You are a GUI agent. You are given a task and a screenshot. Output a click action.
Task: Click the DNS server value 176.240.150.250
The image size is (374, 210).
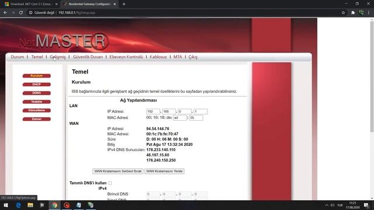point(161,160)
